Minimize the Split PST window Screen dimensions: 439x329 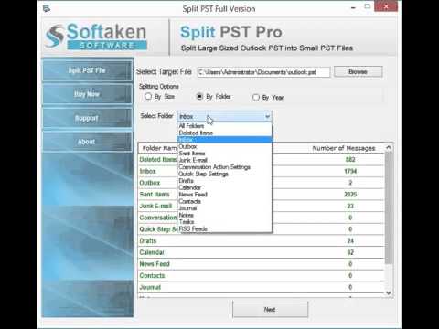(353, 7)
